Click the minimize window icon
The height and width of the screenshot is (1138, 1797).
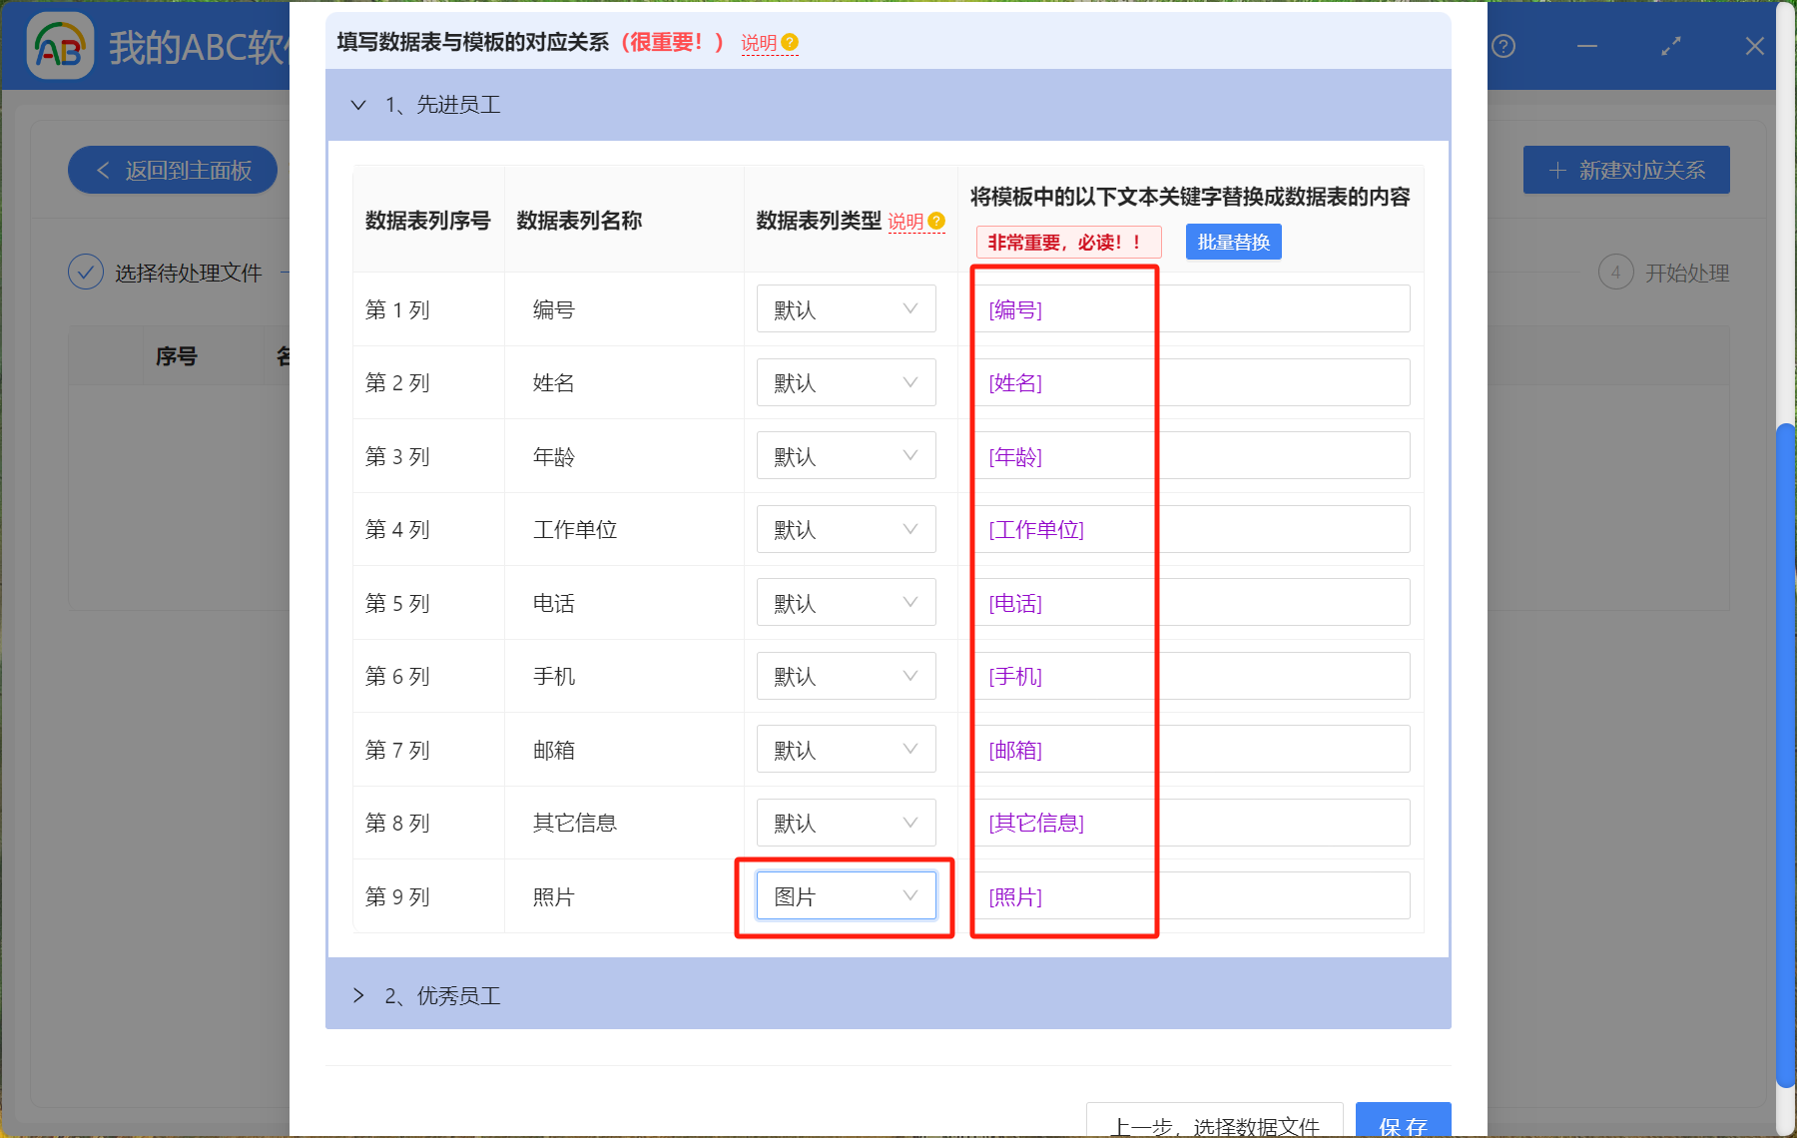click(1587, 46)
